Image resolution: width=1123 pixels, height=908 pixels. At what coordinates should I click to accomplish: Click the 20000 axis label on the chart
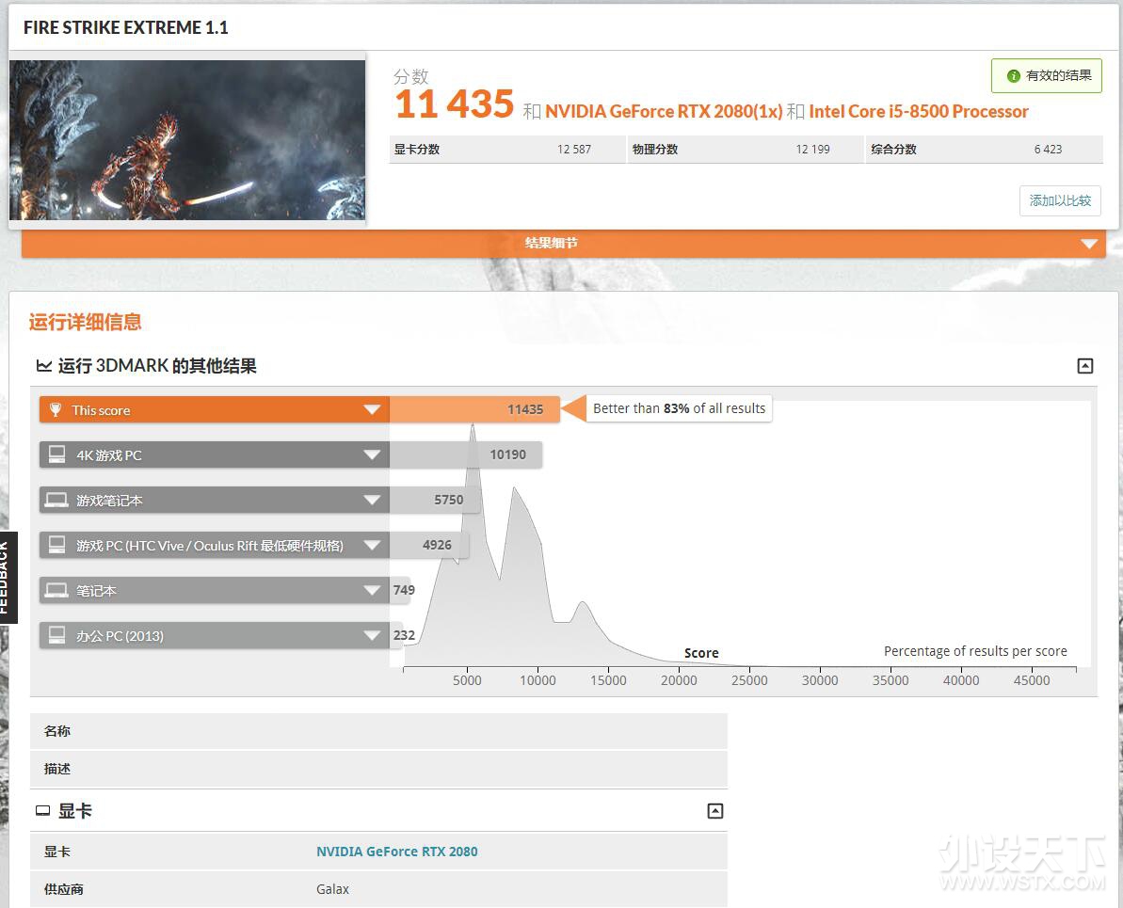(679, 680)
